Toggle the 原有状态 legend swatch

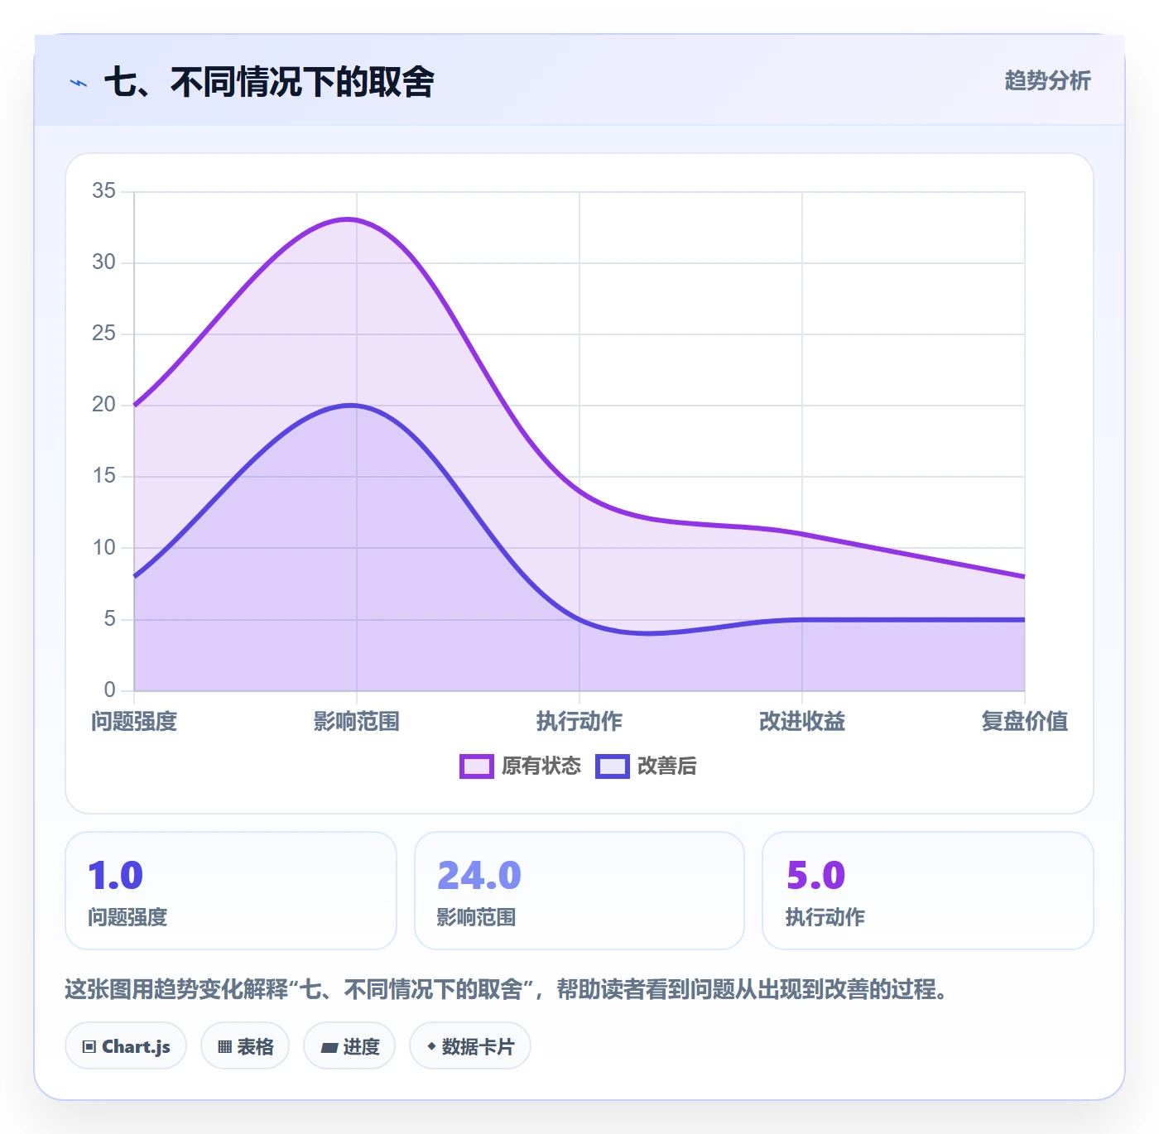(476, 766)
